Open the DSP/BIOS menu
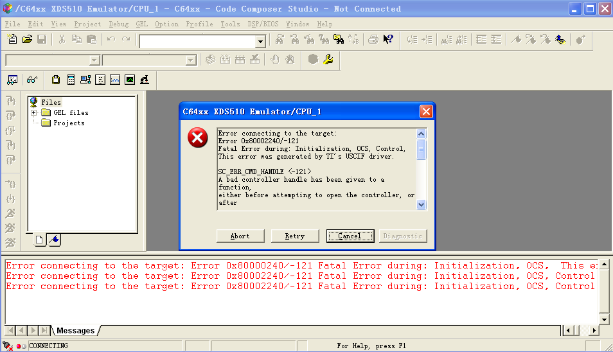Image resolution: width=613 pixels, height=352 pixels. point(263,24)
